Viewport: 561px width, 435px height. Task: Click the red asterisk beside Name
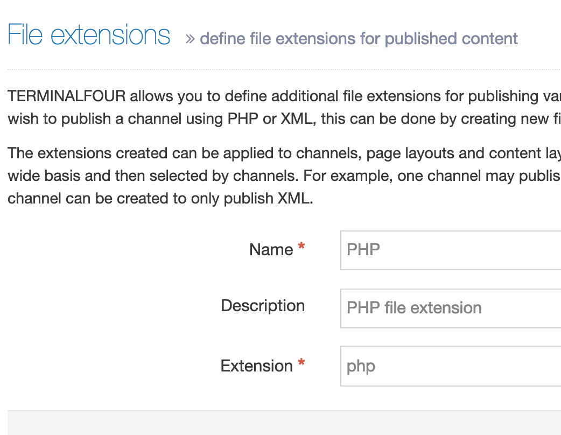301,247
